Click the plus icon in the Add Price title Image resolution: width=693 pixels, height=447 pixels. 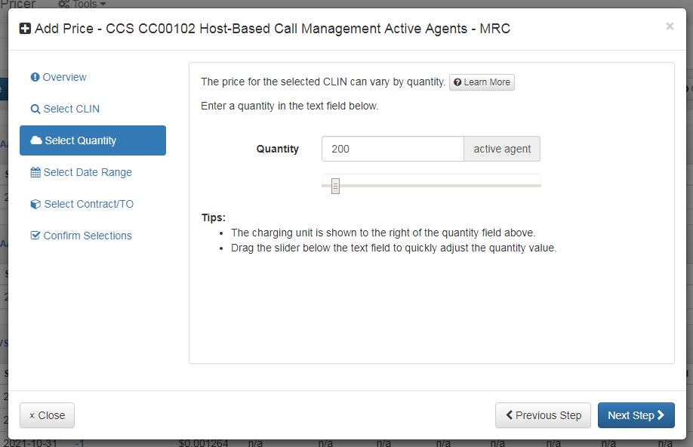pos(23,28)
